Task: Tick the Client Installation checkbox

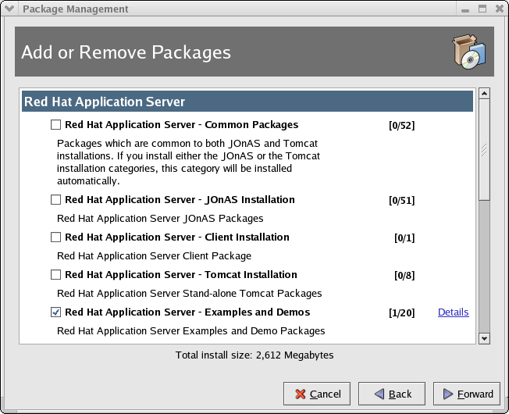Action: 55,237
